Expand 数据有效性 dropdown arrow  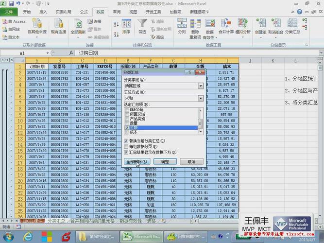(x=216, y=37)
